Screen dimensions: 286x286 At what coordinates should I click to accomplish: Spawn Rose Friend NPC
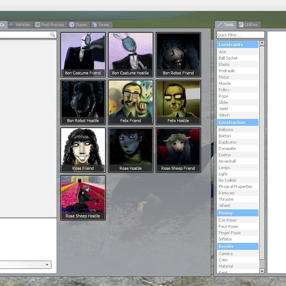click(x=83, y=150)
